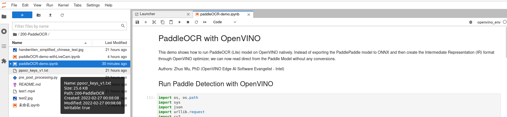Close the paddleOCR-demo.ipynb tab
507x117 pixels.
249,15
